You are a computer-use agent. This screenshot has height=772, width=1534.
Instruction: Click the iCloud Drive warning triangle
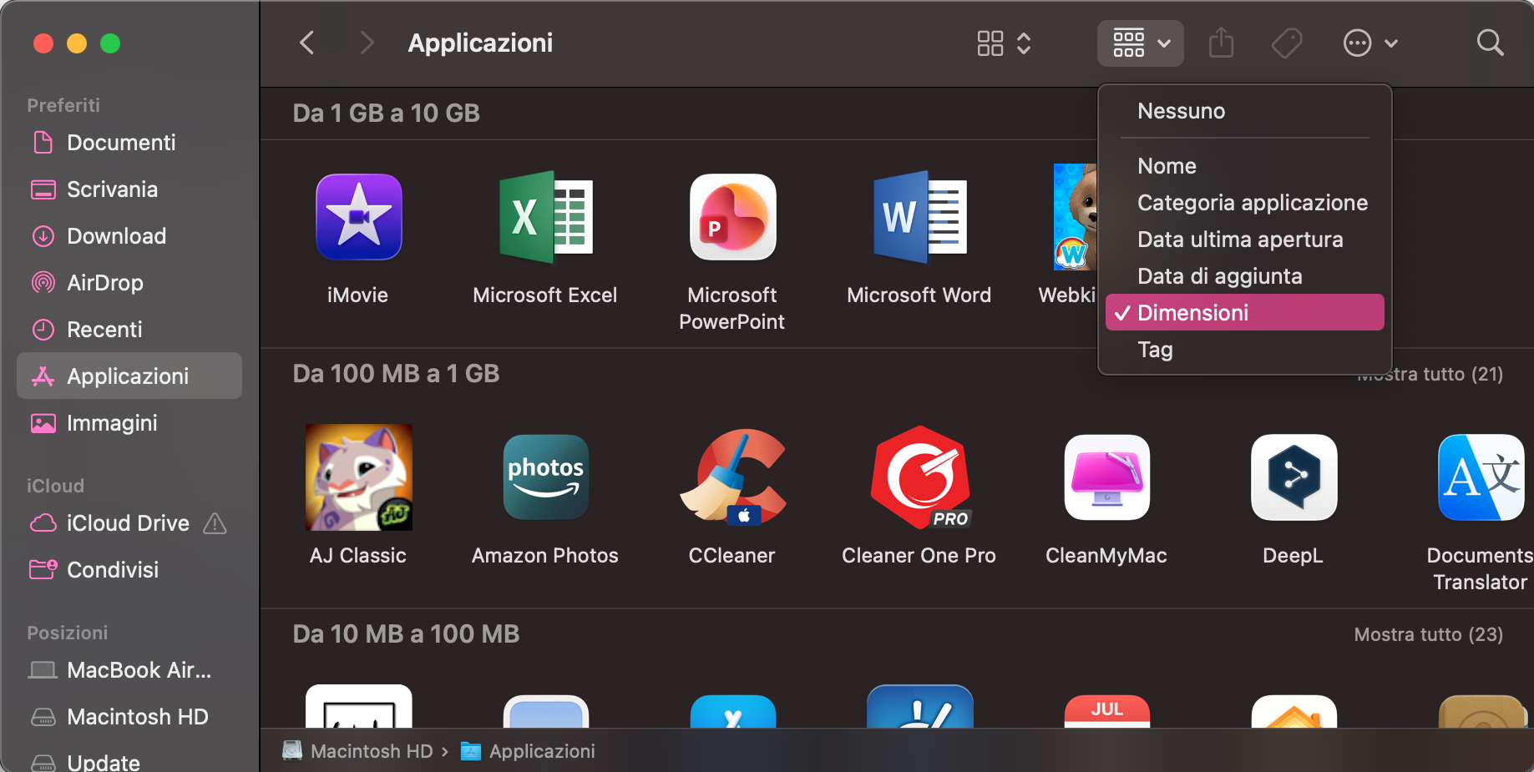tap(215, 523)
